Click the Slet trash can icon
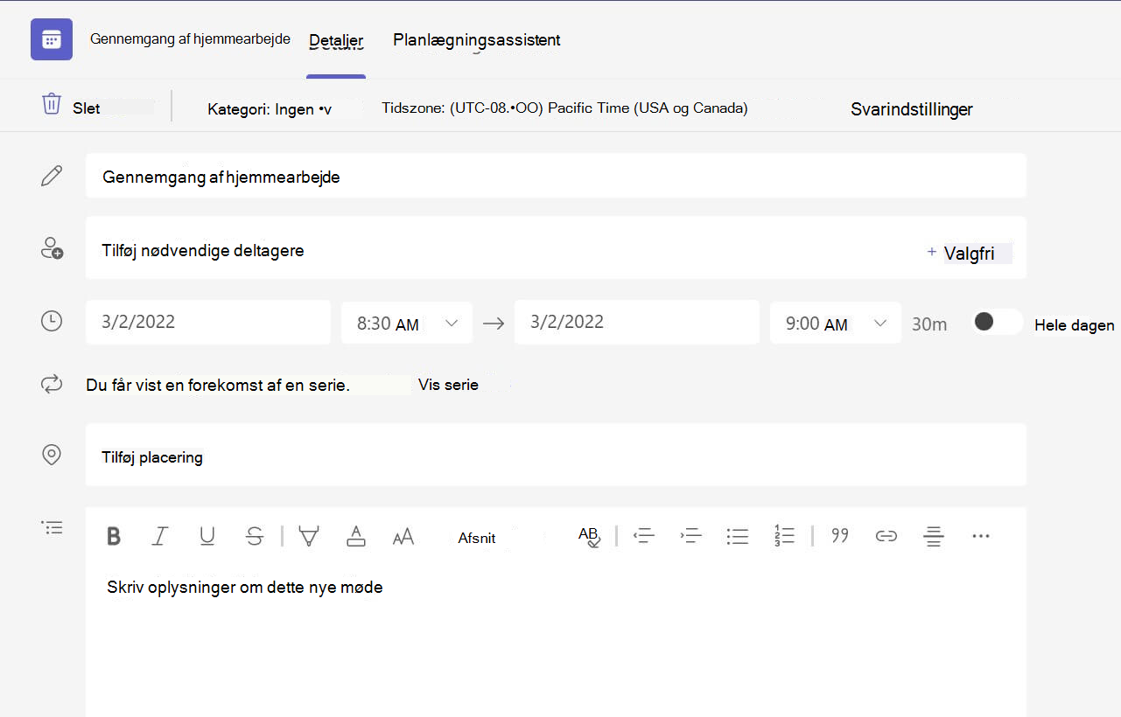 (x=52, y=104)
